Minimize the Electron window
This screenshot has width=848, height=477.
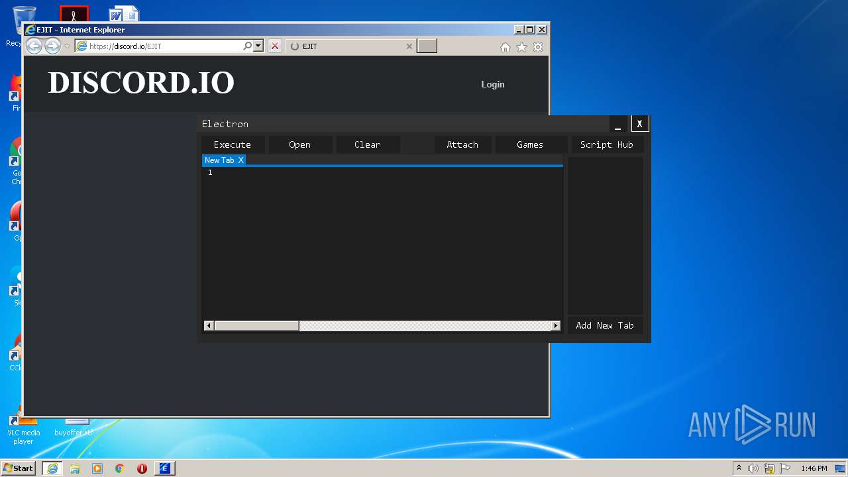618,124
